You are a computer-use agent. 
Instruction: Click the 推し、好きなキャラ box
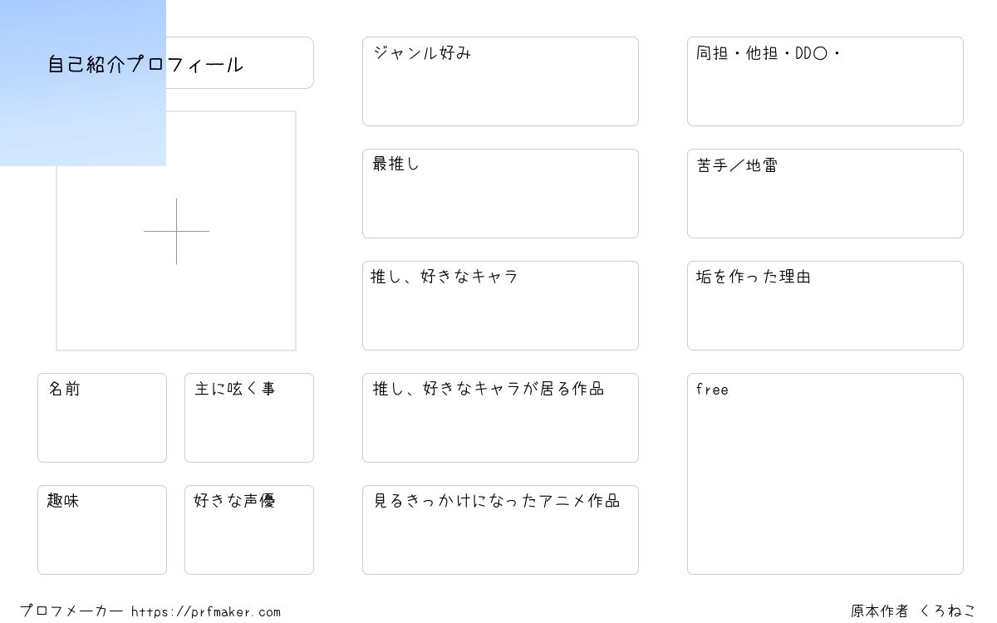pyautogui.click(x=500, y=306)
